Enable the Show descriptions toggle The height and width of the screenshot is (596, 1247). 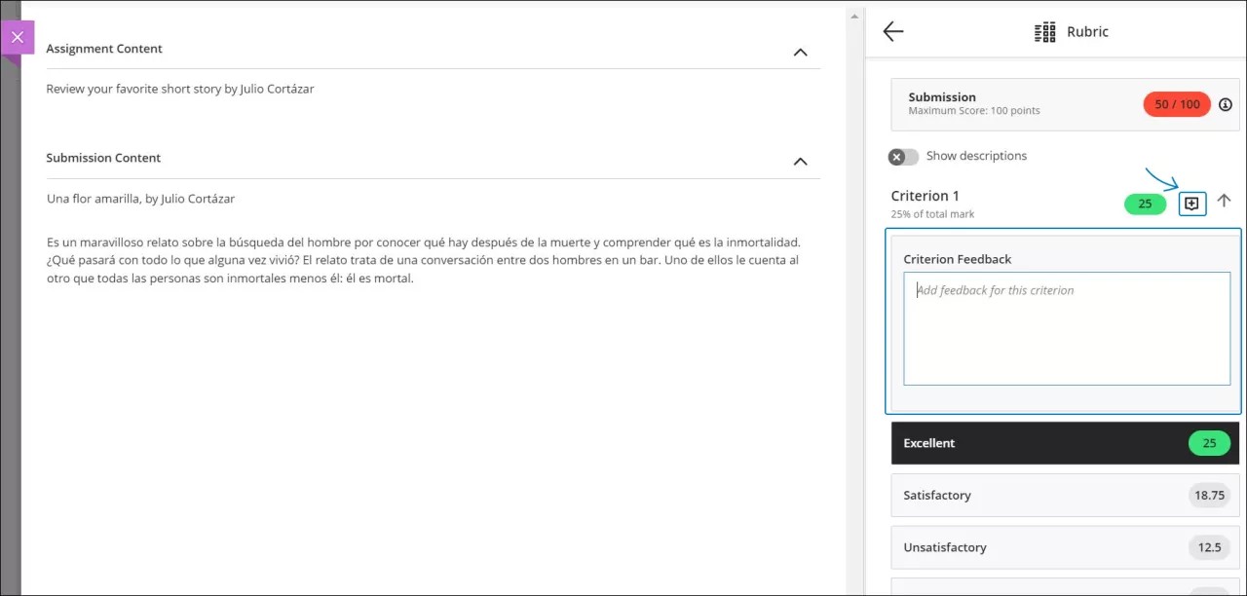coord(902,156)
